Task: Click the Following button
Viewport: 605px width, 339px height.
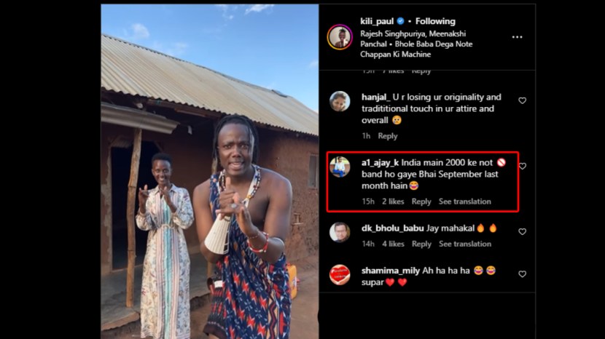Action: [x=435, y=21]
